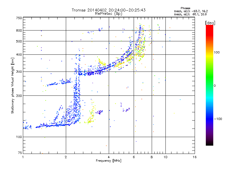Click the '[deg]' colorbar unit label
The width and height of the screenshot is (229, 171).
(x=210, y=23)
